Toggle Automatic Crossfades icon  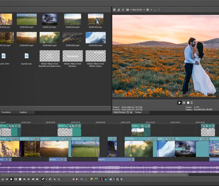tap(106, 179)
